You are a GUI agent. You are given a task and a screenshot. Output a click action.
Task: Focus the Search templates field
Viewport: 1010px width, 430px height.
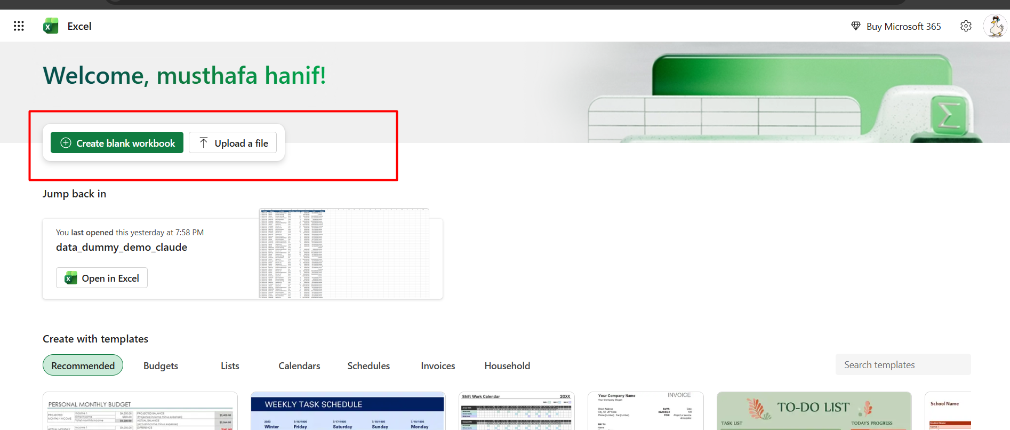[x=903, y=364]
